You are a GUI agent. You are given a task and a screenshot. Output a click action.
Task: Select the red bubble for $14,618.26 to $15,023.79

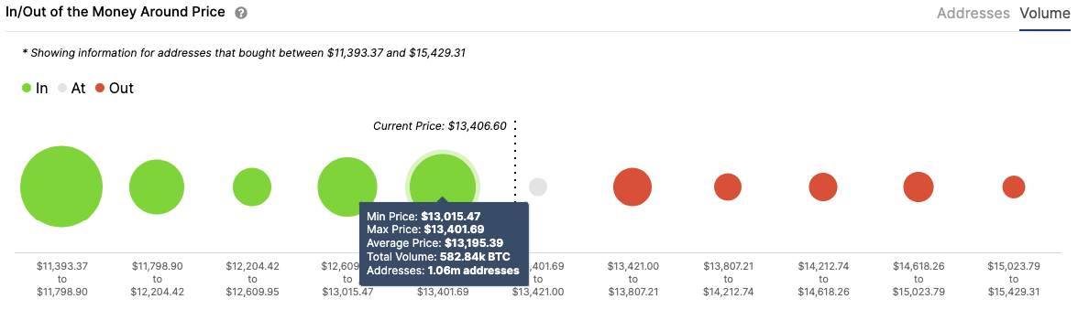point(918,187)
